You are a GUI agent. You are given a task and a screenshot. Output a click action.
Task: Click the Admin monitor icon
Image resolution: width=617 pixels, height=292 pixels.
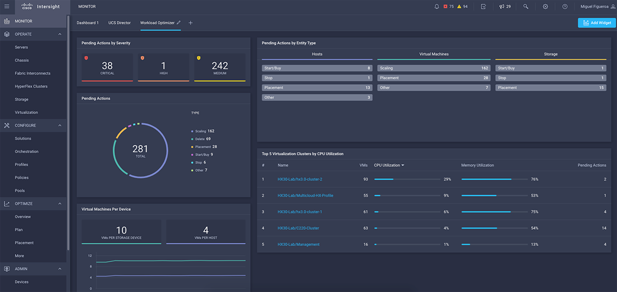[x=7, y=269]
